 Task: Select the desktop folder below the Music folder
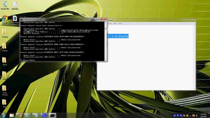[5, 75]
